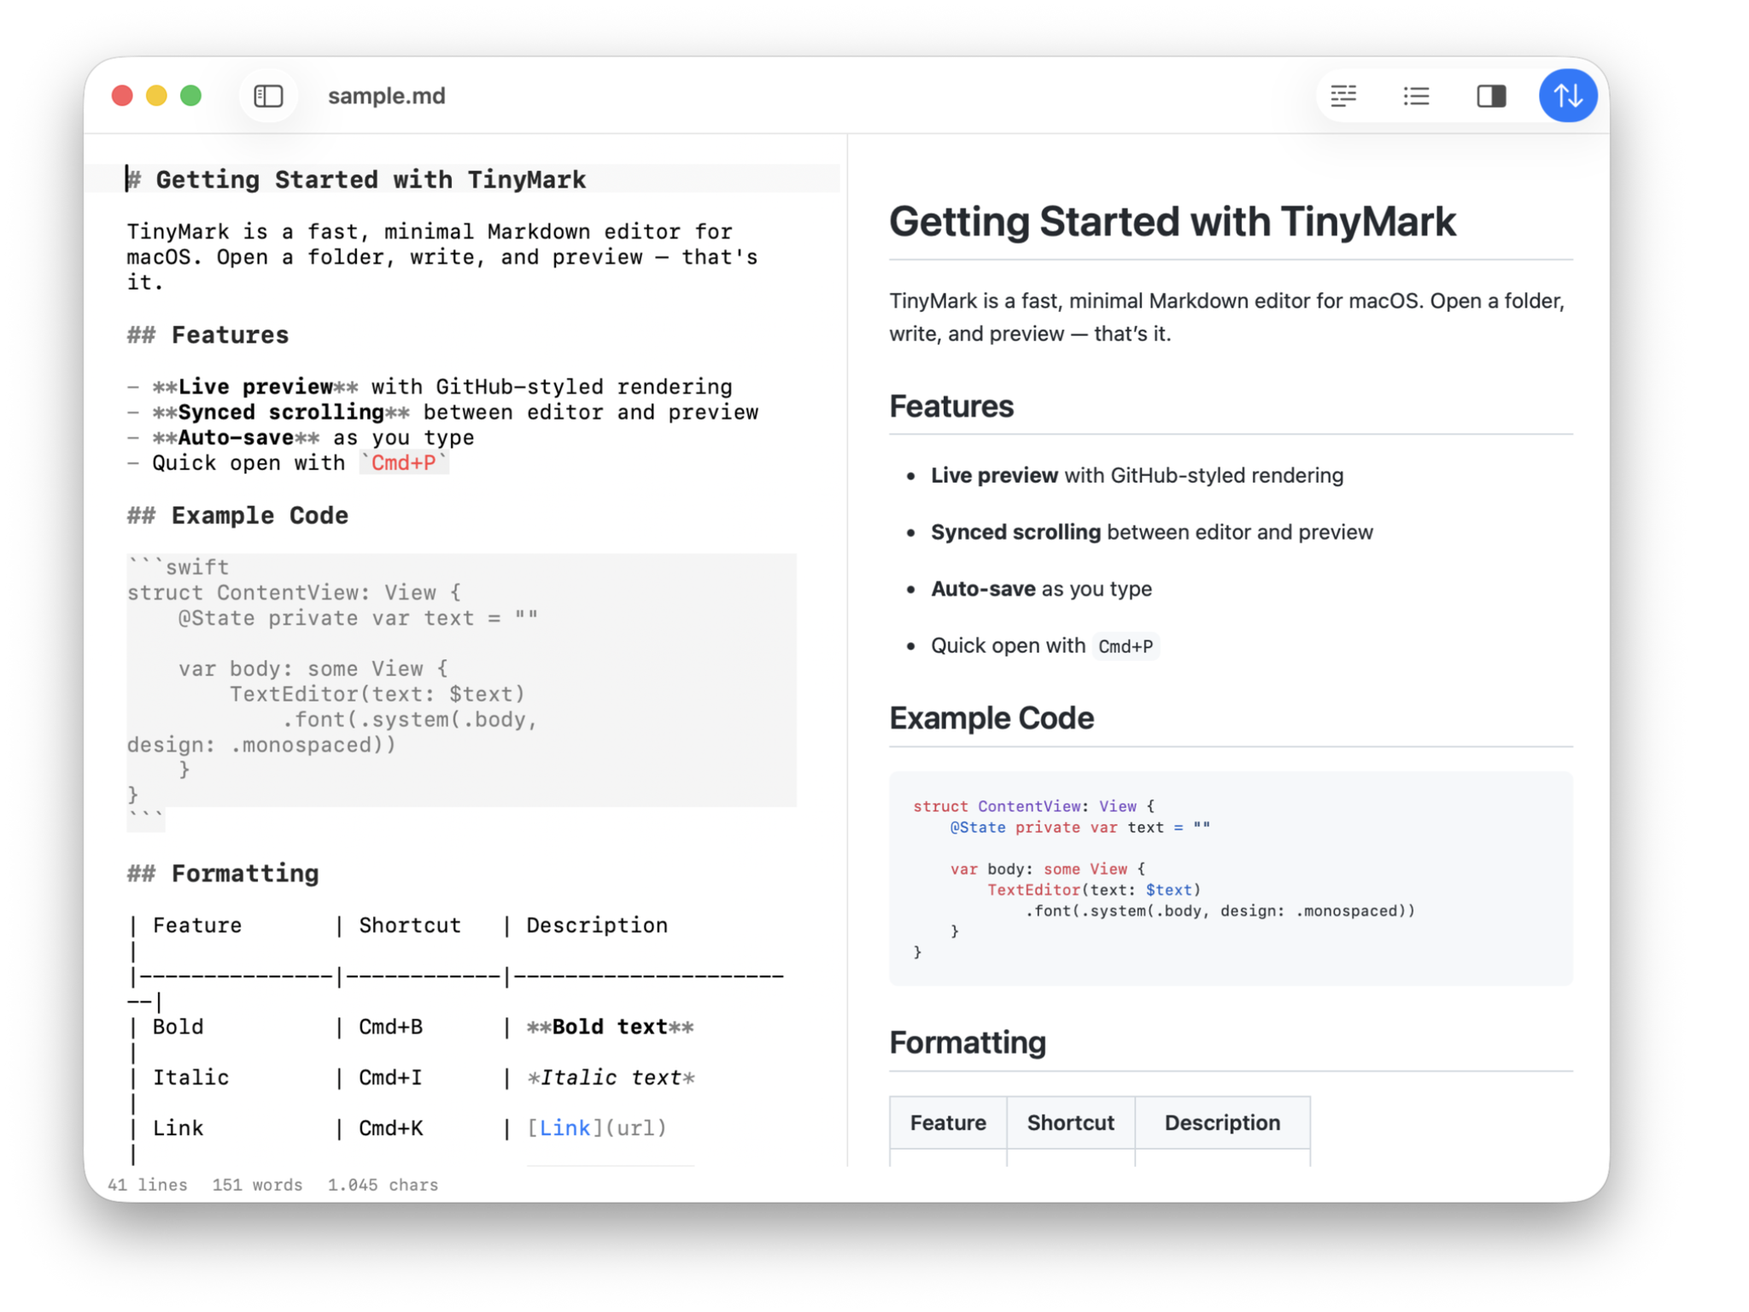Click the Features heading in the preview pane

pos(951,407)
